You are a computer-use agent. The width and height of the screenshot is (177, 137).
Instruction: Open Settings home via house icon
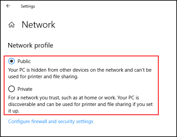pyautogui.click(x=12, y=25)
